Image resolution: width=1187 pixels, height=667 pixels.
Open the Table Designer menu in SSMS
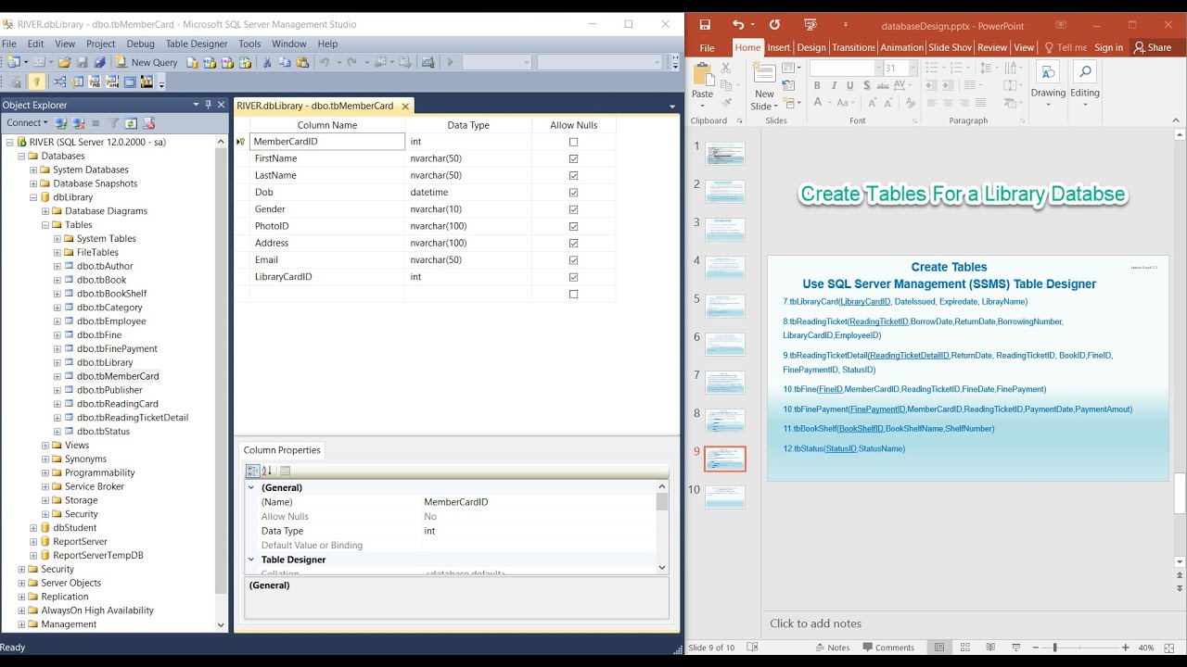(x=197, y=44)
